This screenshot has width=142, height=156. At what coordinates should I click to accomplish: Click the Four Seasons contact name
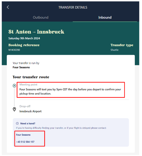[23, 135]
